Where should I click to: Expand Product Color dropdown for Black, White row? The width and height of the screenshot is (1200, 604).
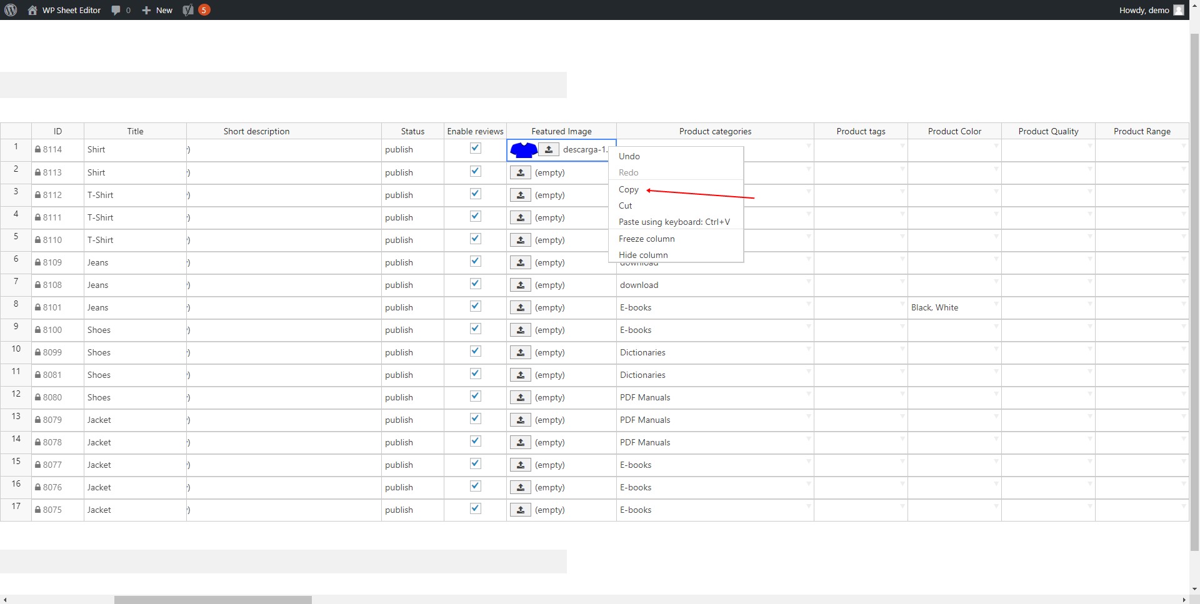[996, 304]
